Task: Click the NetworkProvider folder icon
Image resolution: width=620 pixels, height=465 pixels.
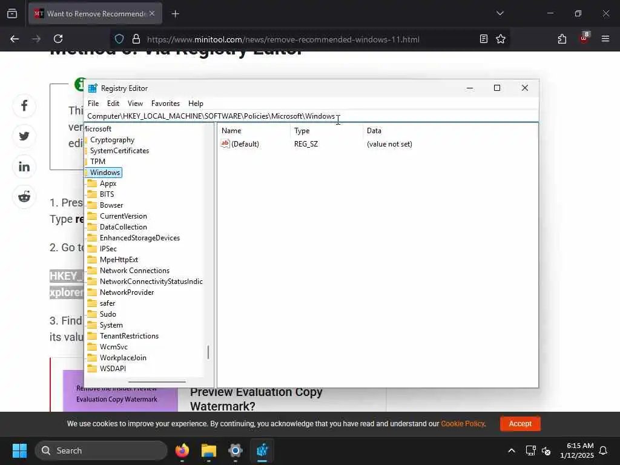Action: pos(92,292)
